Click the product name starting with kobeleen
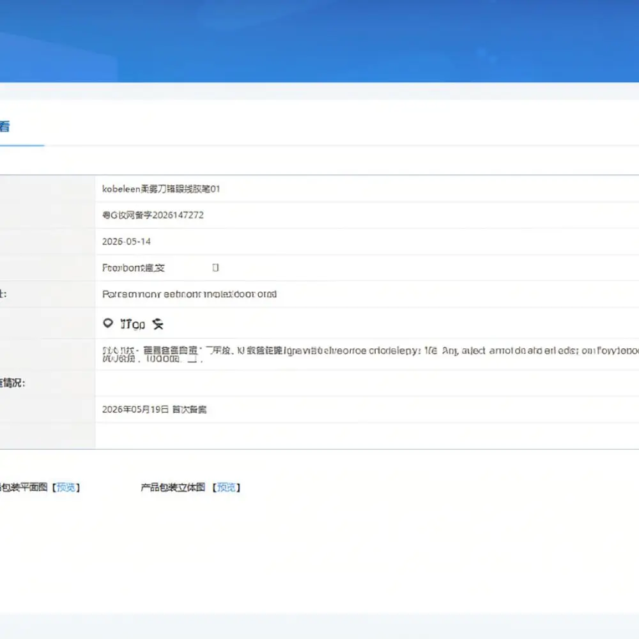This screenshot has width=639, height=639. click(161, 189)
